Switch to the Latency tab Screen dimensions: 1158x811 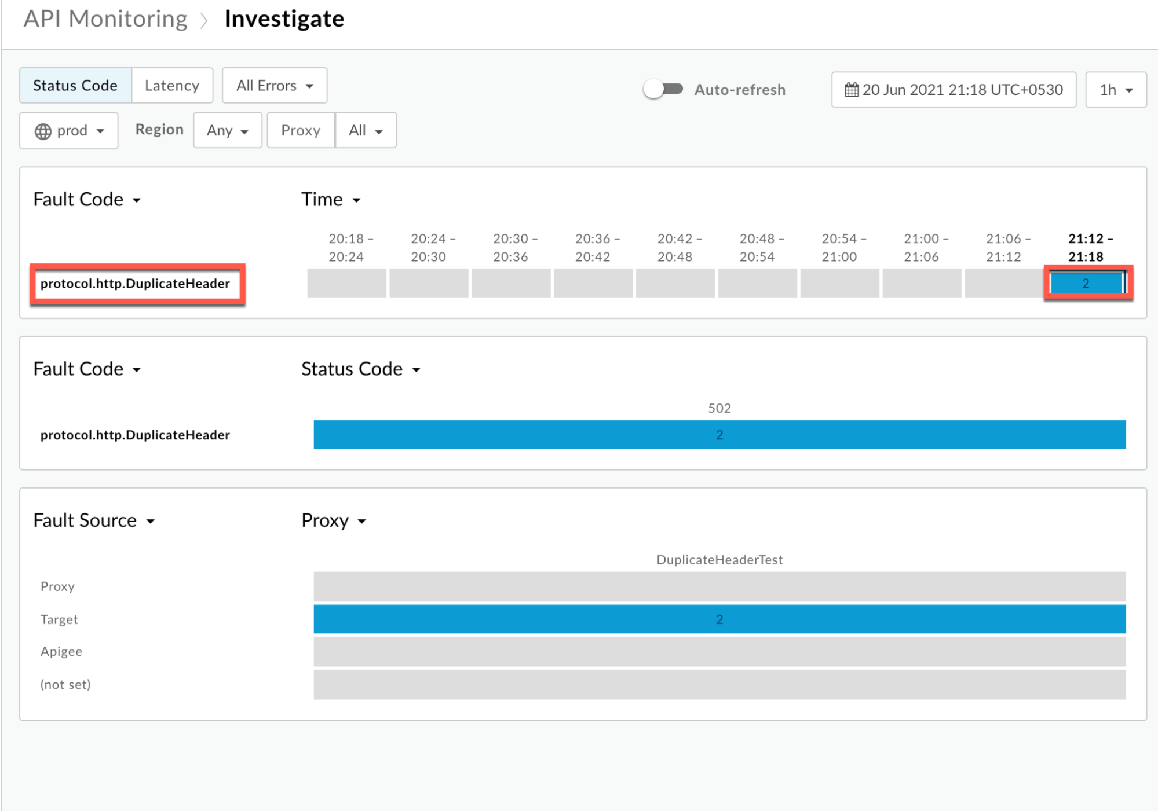point(172,86)
